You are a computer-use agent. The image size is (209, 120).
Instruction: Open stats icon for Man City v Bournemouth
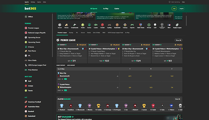[117, 76]
